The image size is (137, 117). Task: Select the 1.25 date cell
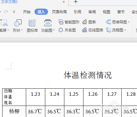[74, 97]
